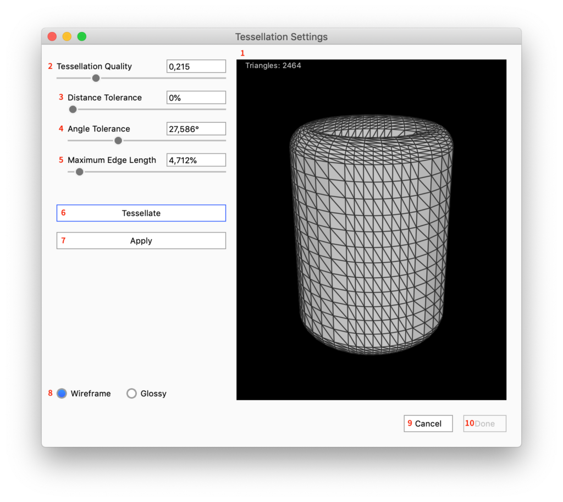563x502 pixels.
Task: Focus the Tessellation Quality value field
Action: click(196, 67)
